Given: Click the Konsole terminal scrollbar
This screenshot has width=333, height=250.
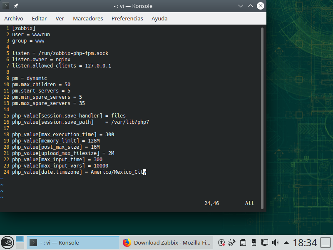Looking at the screenshot, I should tap(262, 118).
